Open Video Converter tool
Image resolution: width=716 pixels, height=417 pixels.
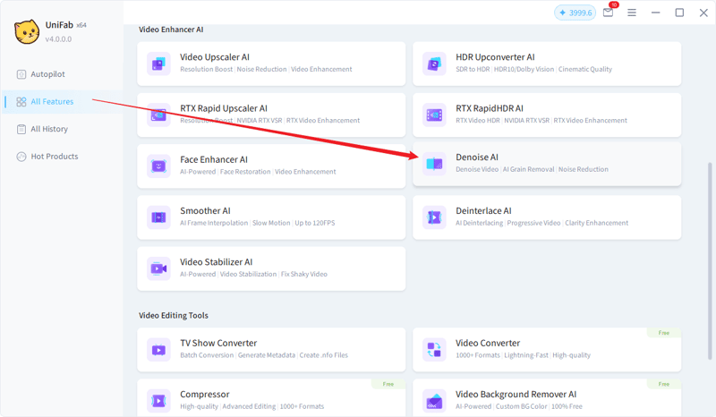[x=547, y=349]
